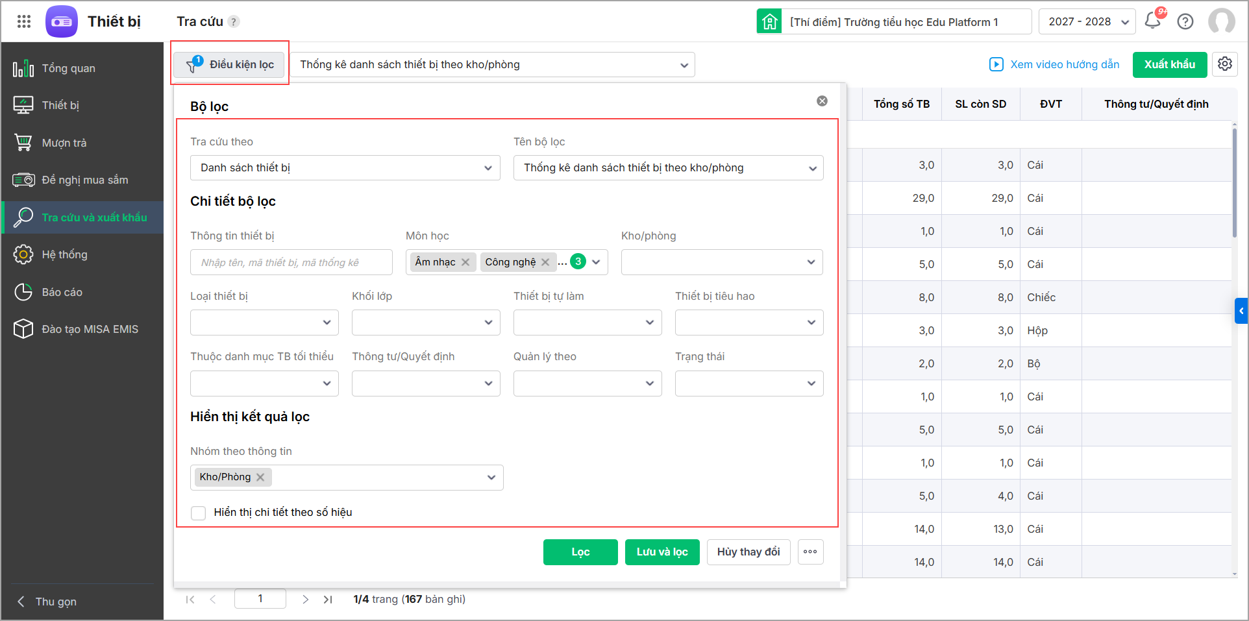Expand the Kho/phòng dropdown
This screenshot has width=1249, height=621.
[722, 262]
